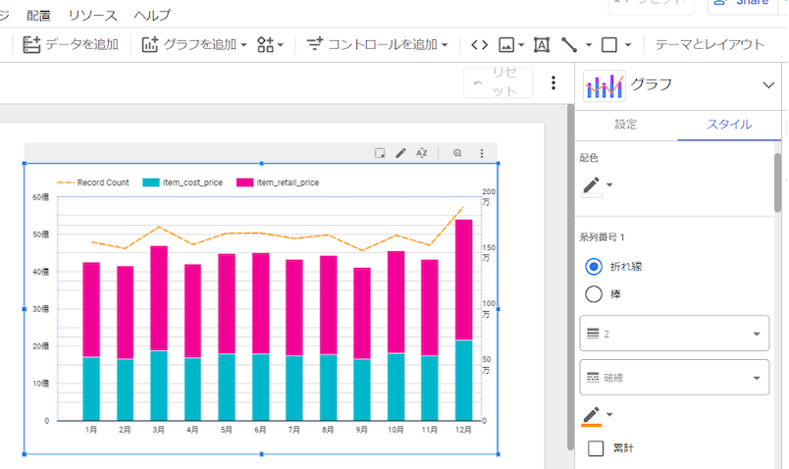Click URL embed code icon
The width and height of the screenshot is (789, 469).
(479, 45)
